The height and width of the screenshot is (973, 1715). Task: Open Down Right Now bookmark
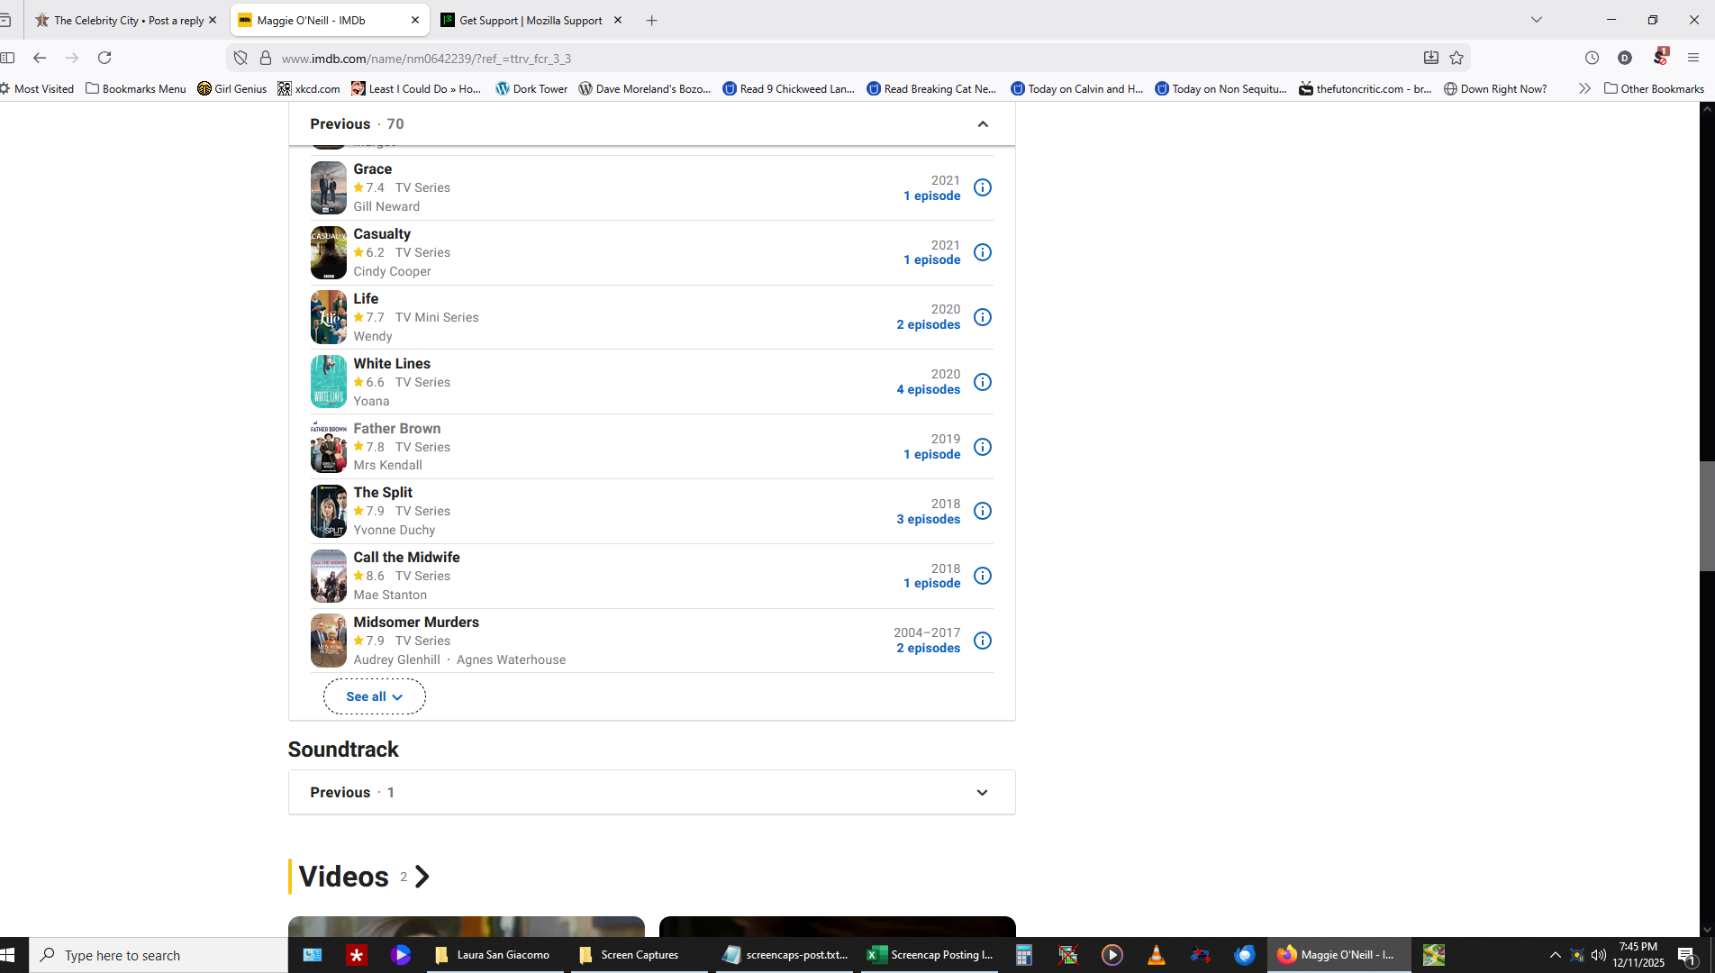(1495, 88)
